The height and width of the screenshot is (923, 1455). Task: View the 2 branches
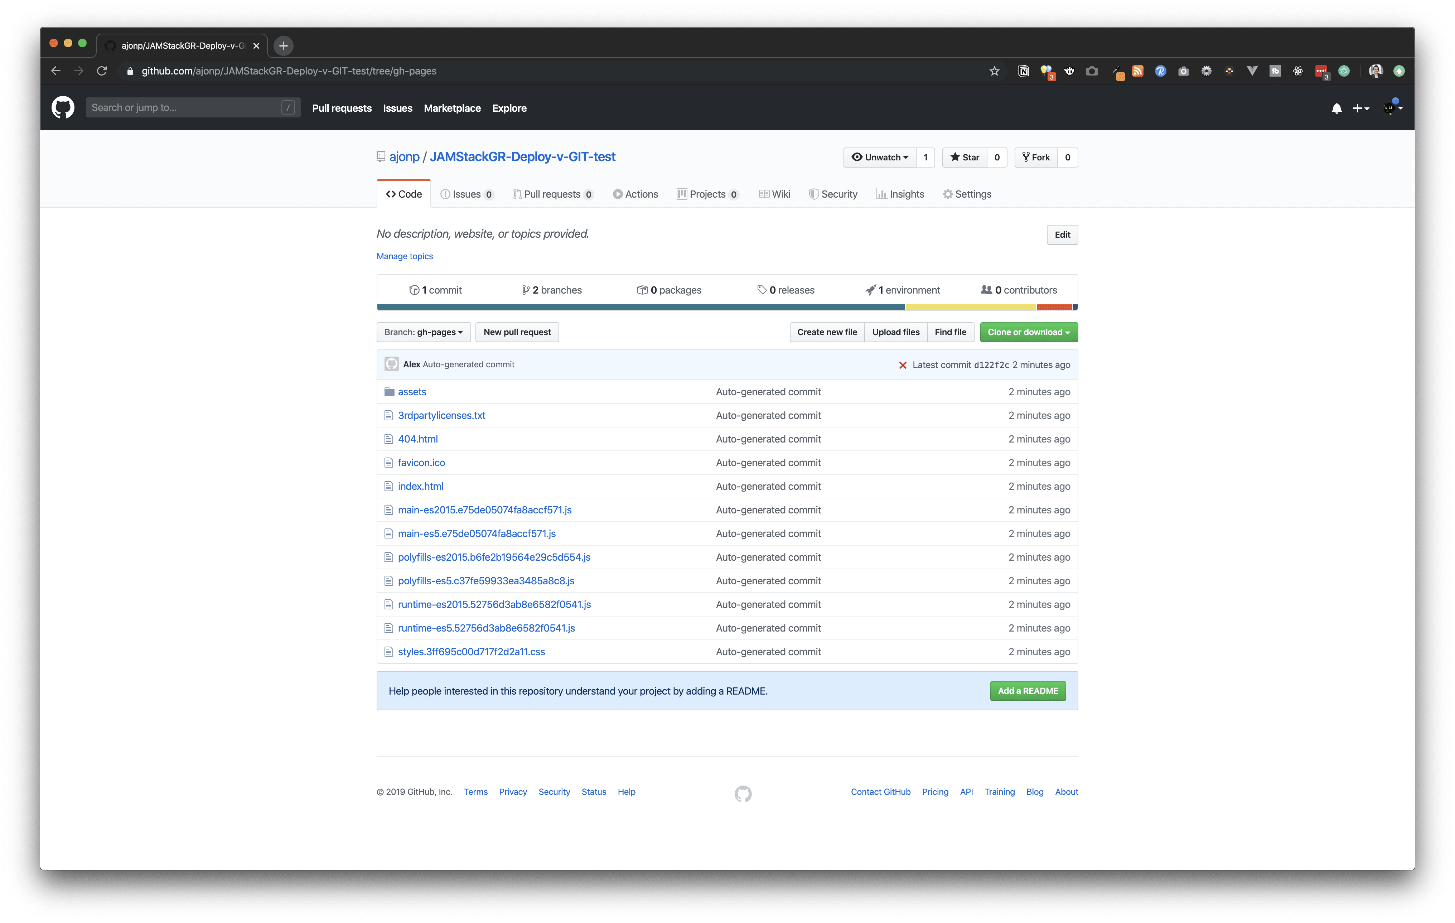pos(552,290)
